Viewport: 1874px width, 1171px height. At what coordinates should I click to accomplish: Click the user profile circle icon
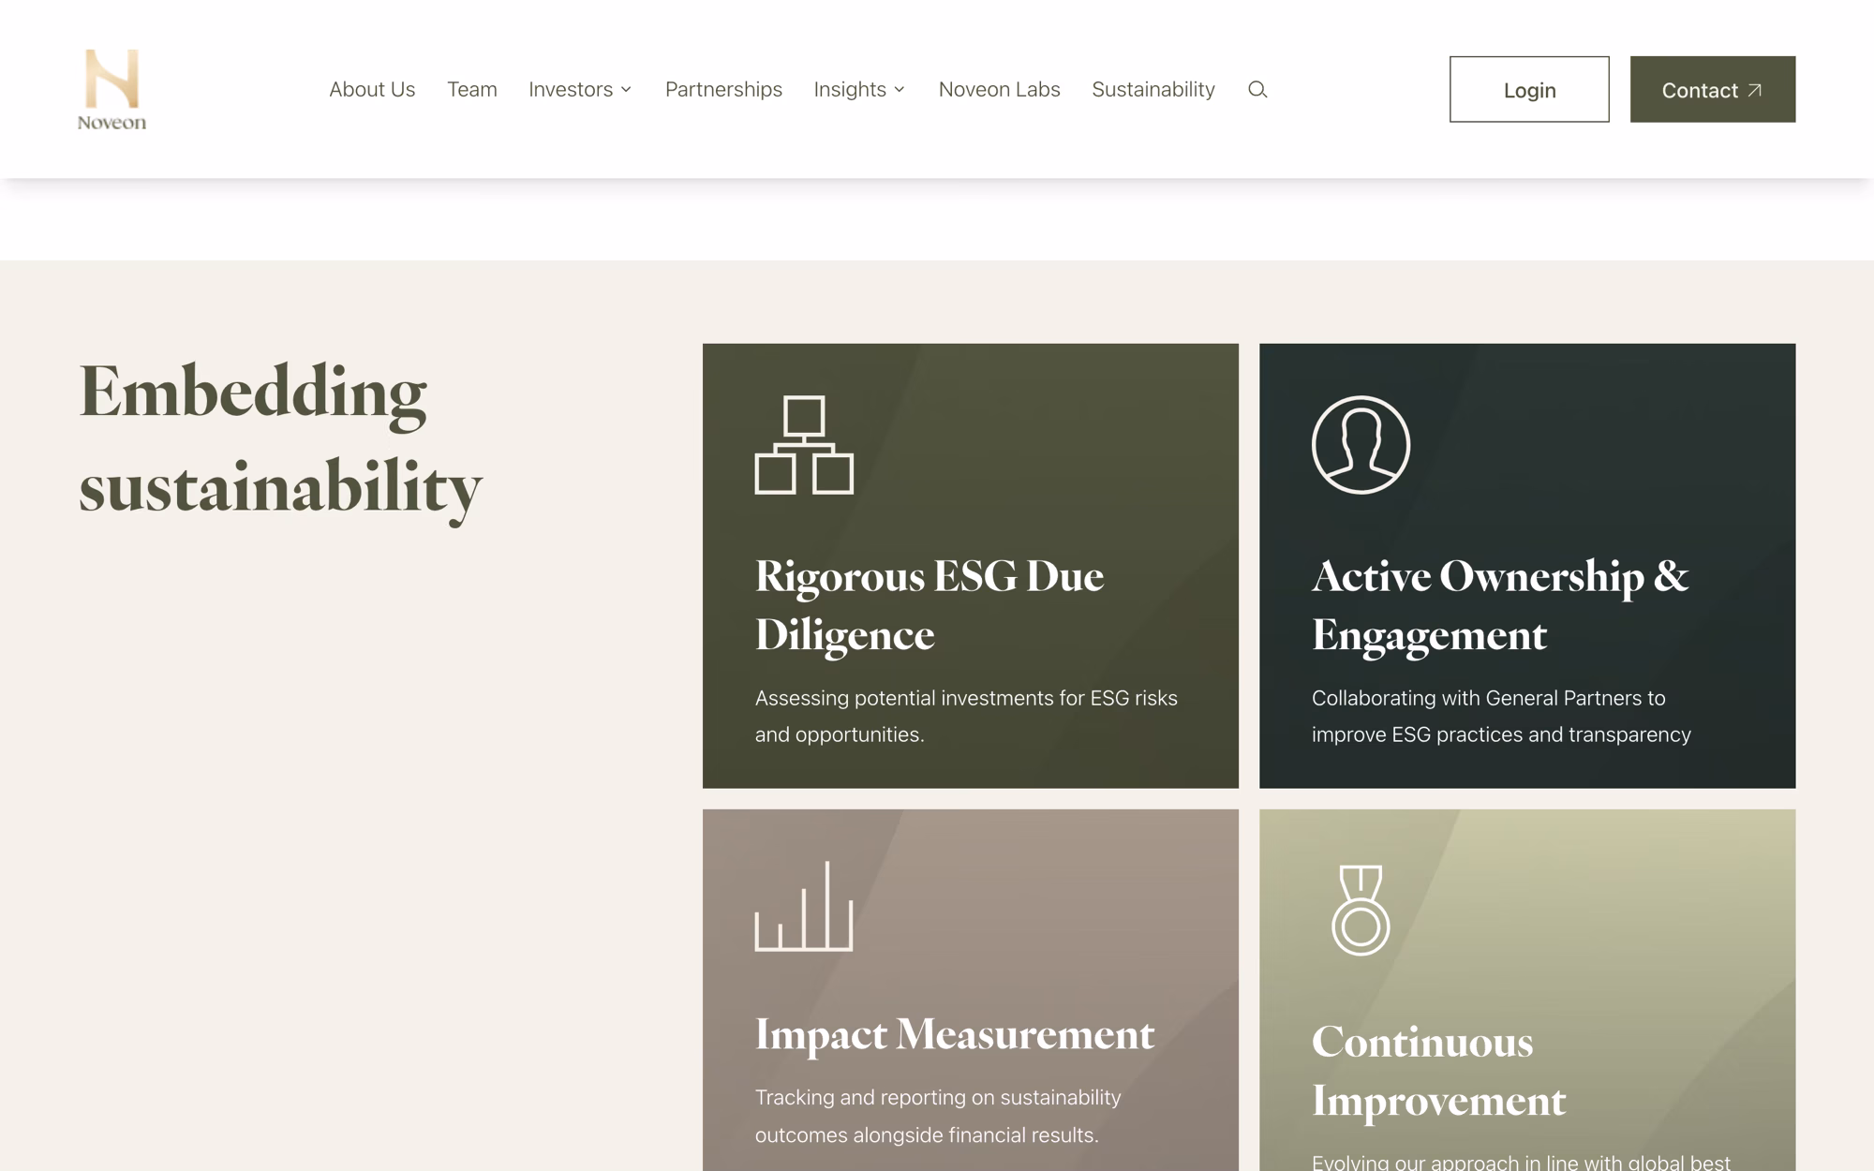(x=1361, y=445)
